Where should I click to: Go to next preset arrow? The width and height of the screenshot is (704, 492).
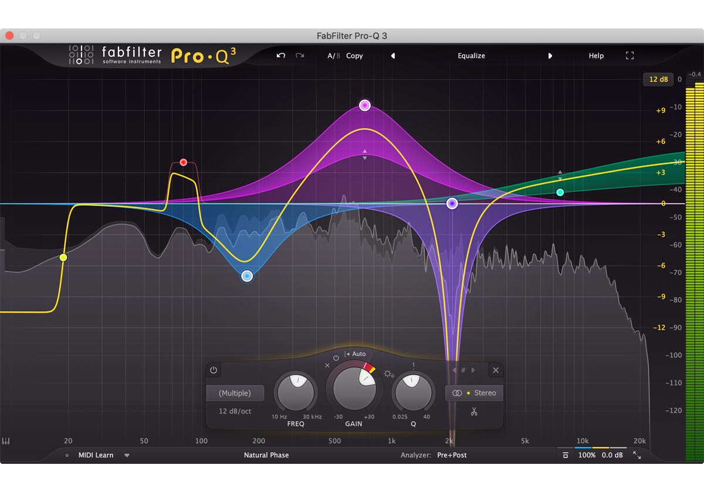550,56
